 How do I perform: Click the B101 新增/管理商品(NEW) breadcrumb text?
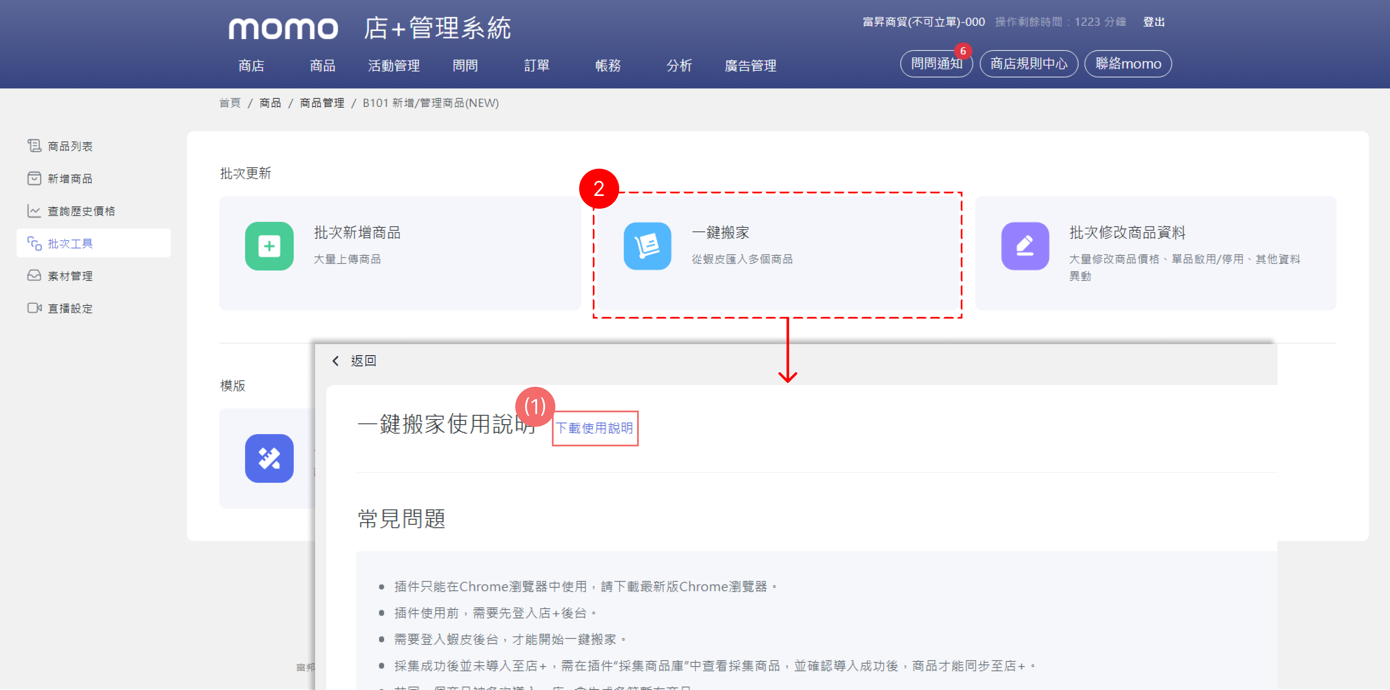coord(431,103)
